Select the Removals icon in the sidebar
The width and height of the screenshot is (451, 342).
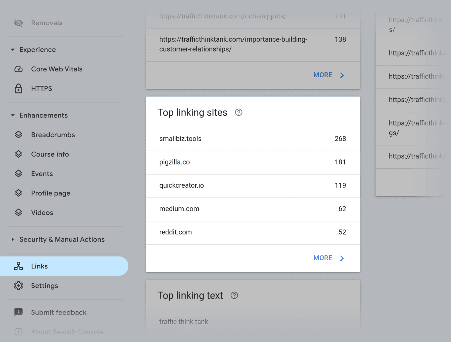[x=18, y=23]
